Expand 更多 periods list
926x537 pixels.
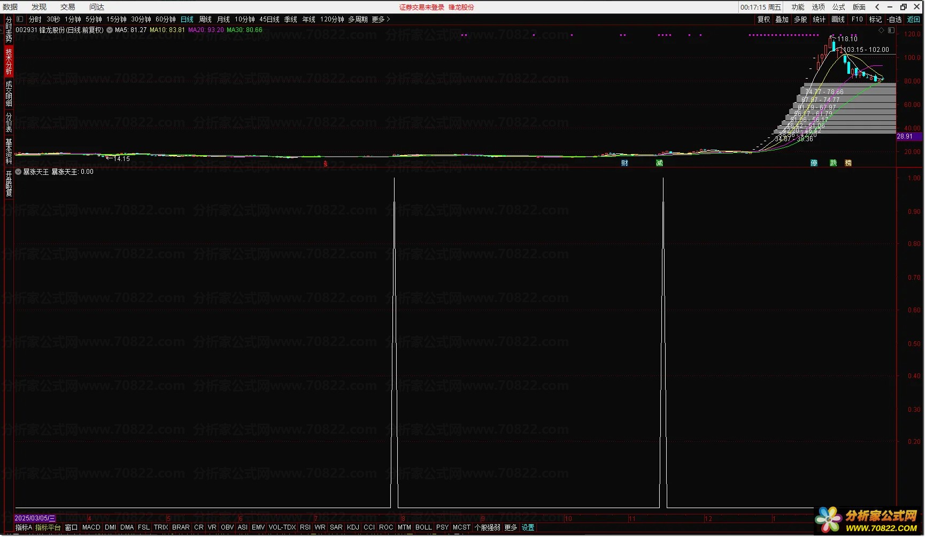381,19
